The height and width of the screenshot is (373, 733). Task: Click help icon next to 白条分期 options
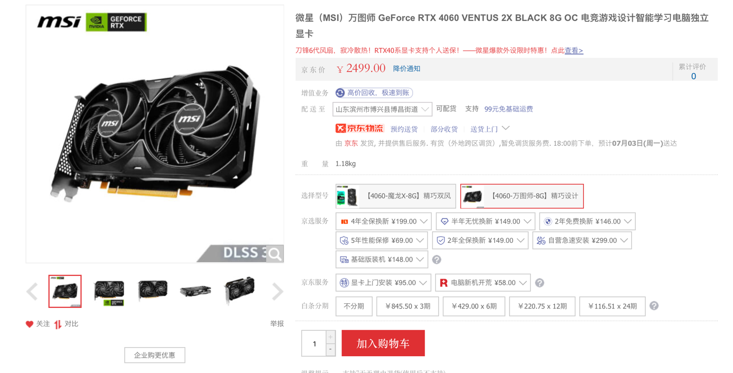654,306
